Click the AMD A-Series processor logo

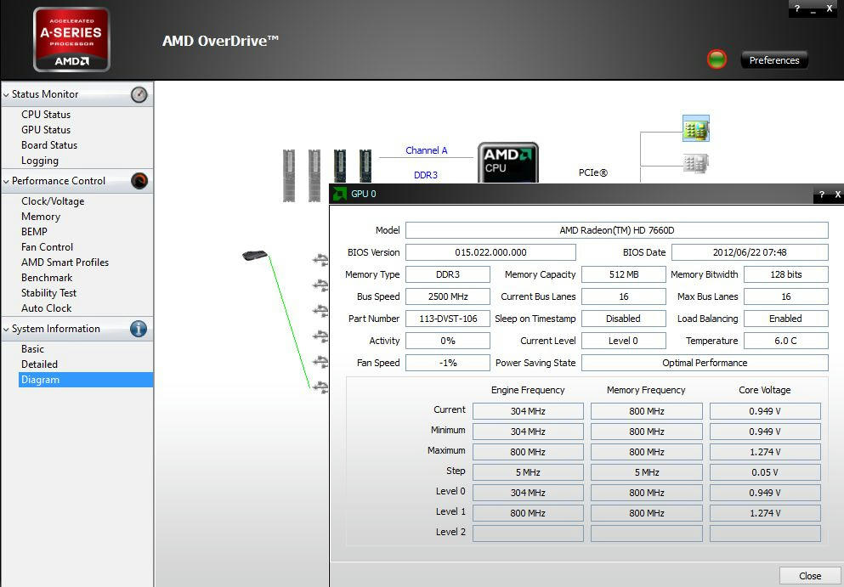[x=71, y=39]
